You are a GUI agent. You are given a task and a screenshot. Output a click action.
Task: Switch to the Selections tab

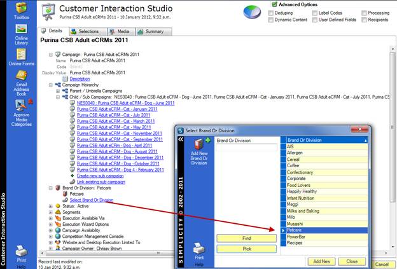tap(88, 32)
